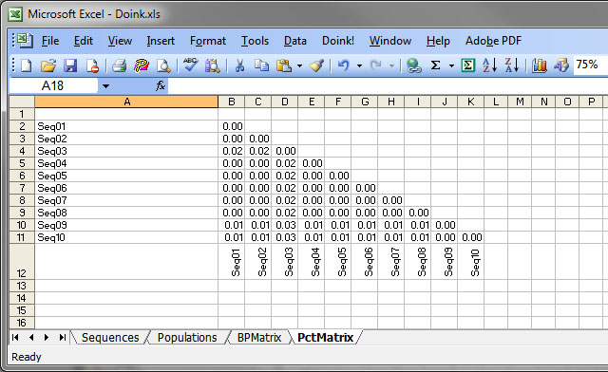This screenshot has height=372, width=608.
Task: Open the Edit menu
Action: (x=84, y=41)
